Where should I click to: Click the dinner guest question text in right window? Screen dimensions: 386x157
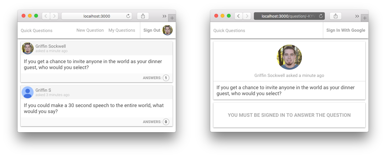tap(286, 90)
